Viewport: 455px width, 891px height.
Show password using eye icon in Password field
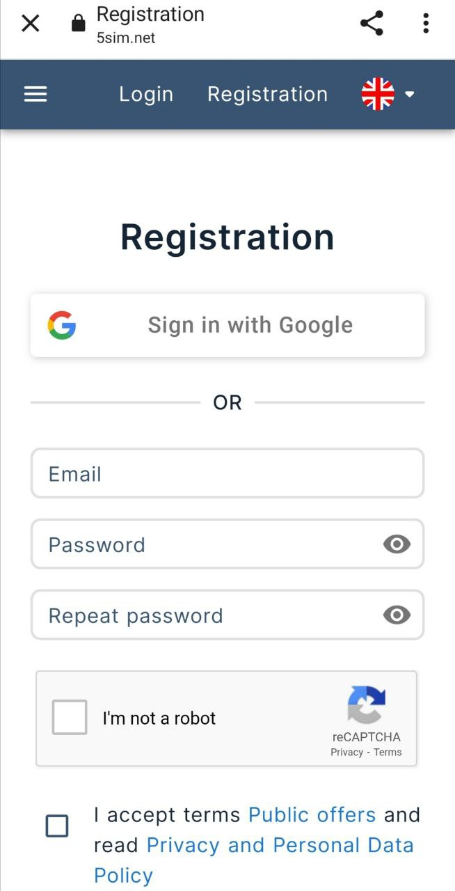(x=397, y=544)
